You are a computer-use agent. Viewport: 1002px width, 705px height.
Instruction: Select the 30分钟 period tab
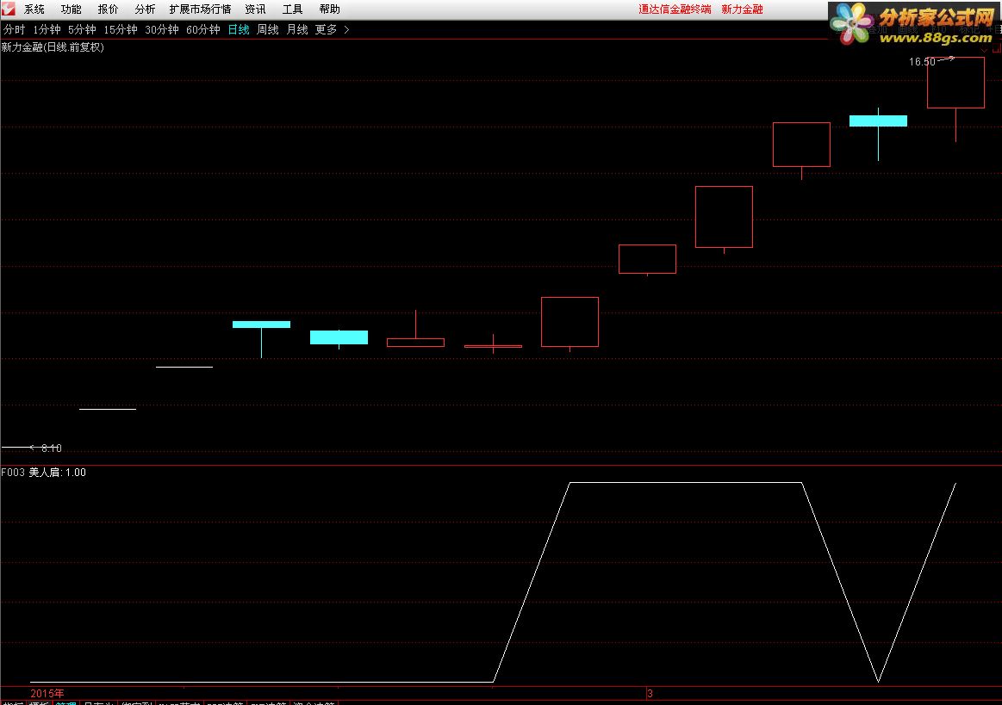point(162,29)
